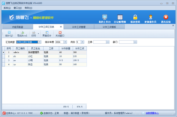Click the 部门 ellipsis browse button
The image size is (177, 117).
(135, 42)
